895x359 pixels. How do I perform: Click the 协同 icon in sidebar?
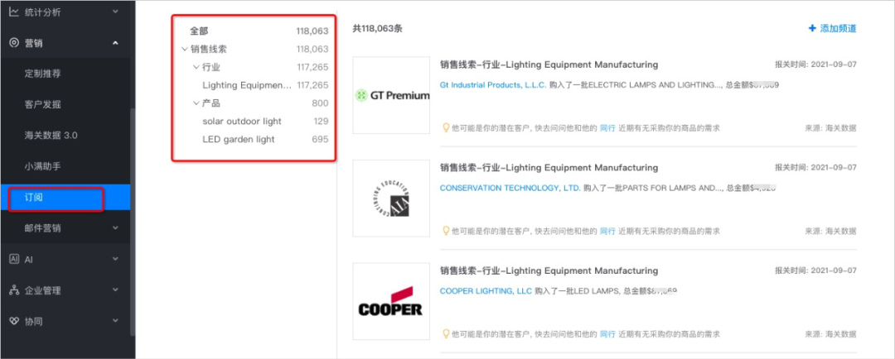(14, 321)
